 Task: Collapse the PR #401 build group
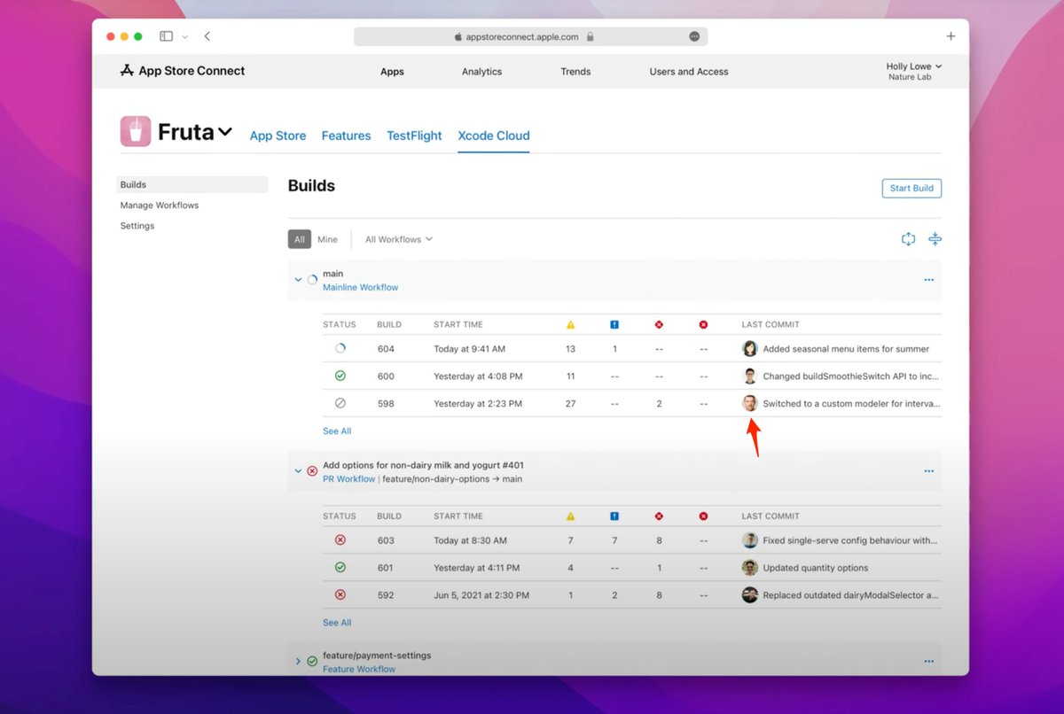298,471
